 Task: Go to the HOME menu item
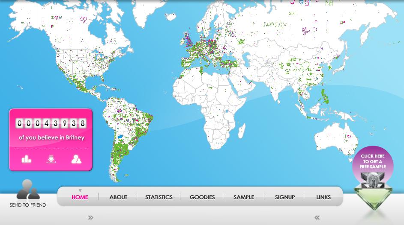click(x=80, y=197)
